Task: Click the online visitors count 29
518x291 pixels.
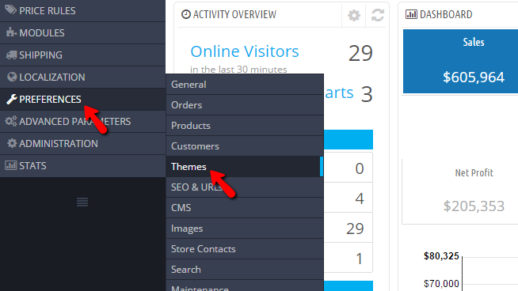Action: point(360,53)
